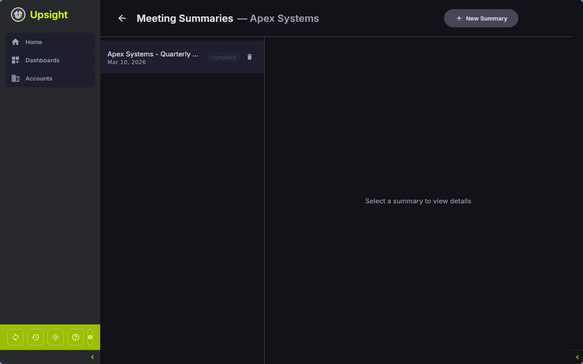This screenshot has width=583, height=364.
Task: Open the Apex Systems breadcrumb
Action: [284, 18]
